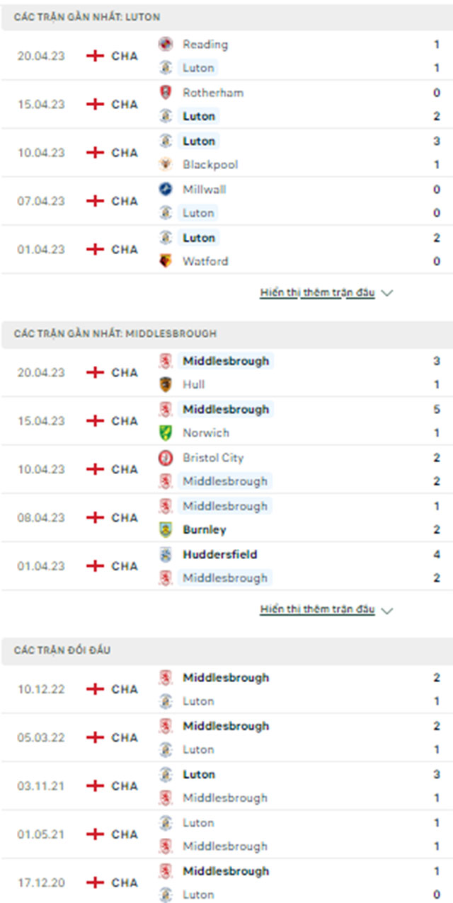Expand more Middlesbrough matches with chevron

click(x=386, y=610)
